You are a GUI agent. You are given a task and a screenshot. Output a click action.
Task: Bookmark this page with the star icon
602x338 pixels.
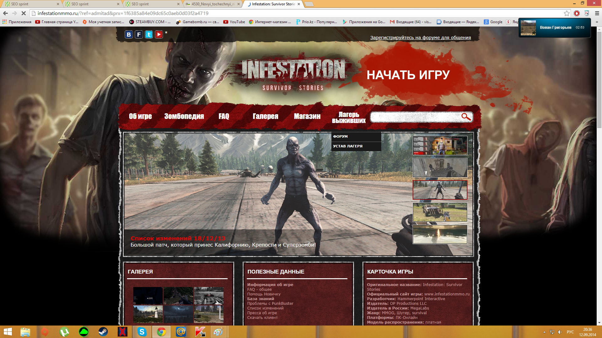(x=567, y=13)
